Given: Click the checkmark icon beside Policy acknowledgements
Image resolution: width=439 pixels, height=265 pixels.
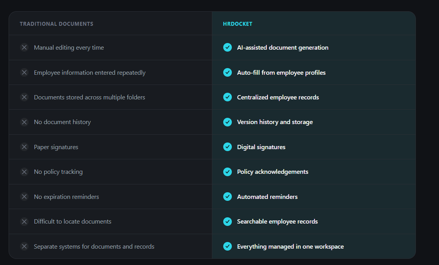Looking at the screenshot, I should pyautogui.click(x=227, y=172).
